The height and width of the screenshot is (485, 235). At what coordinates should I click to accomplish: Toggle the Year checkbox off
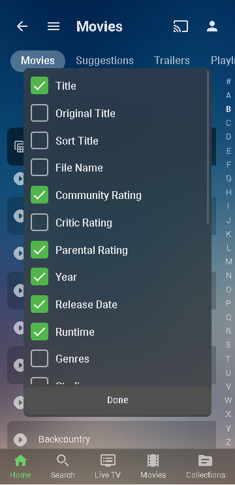point(39,277)
